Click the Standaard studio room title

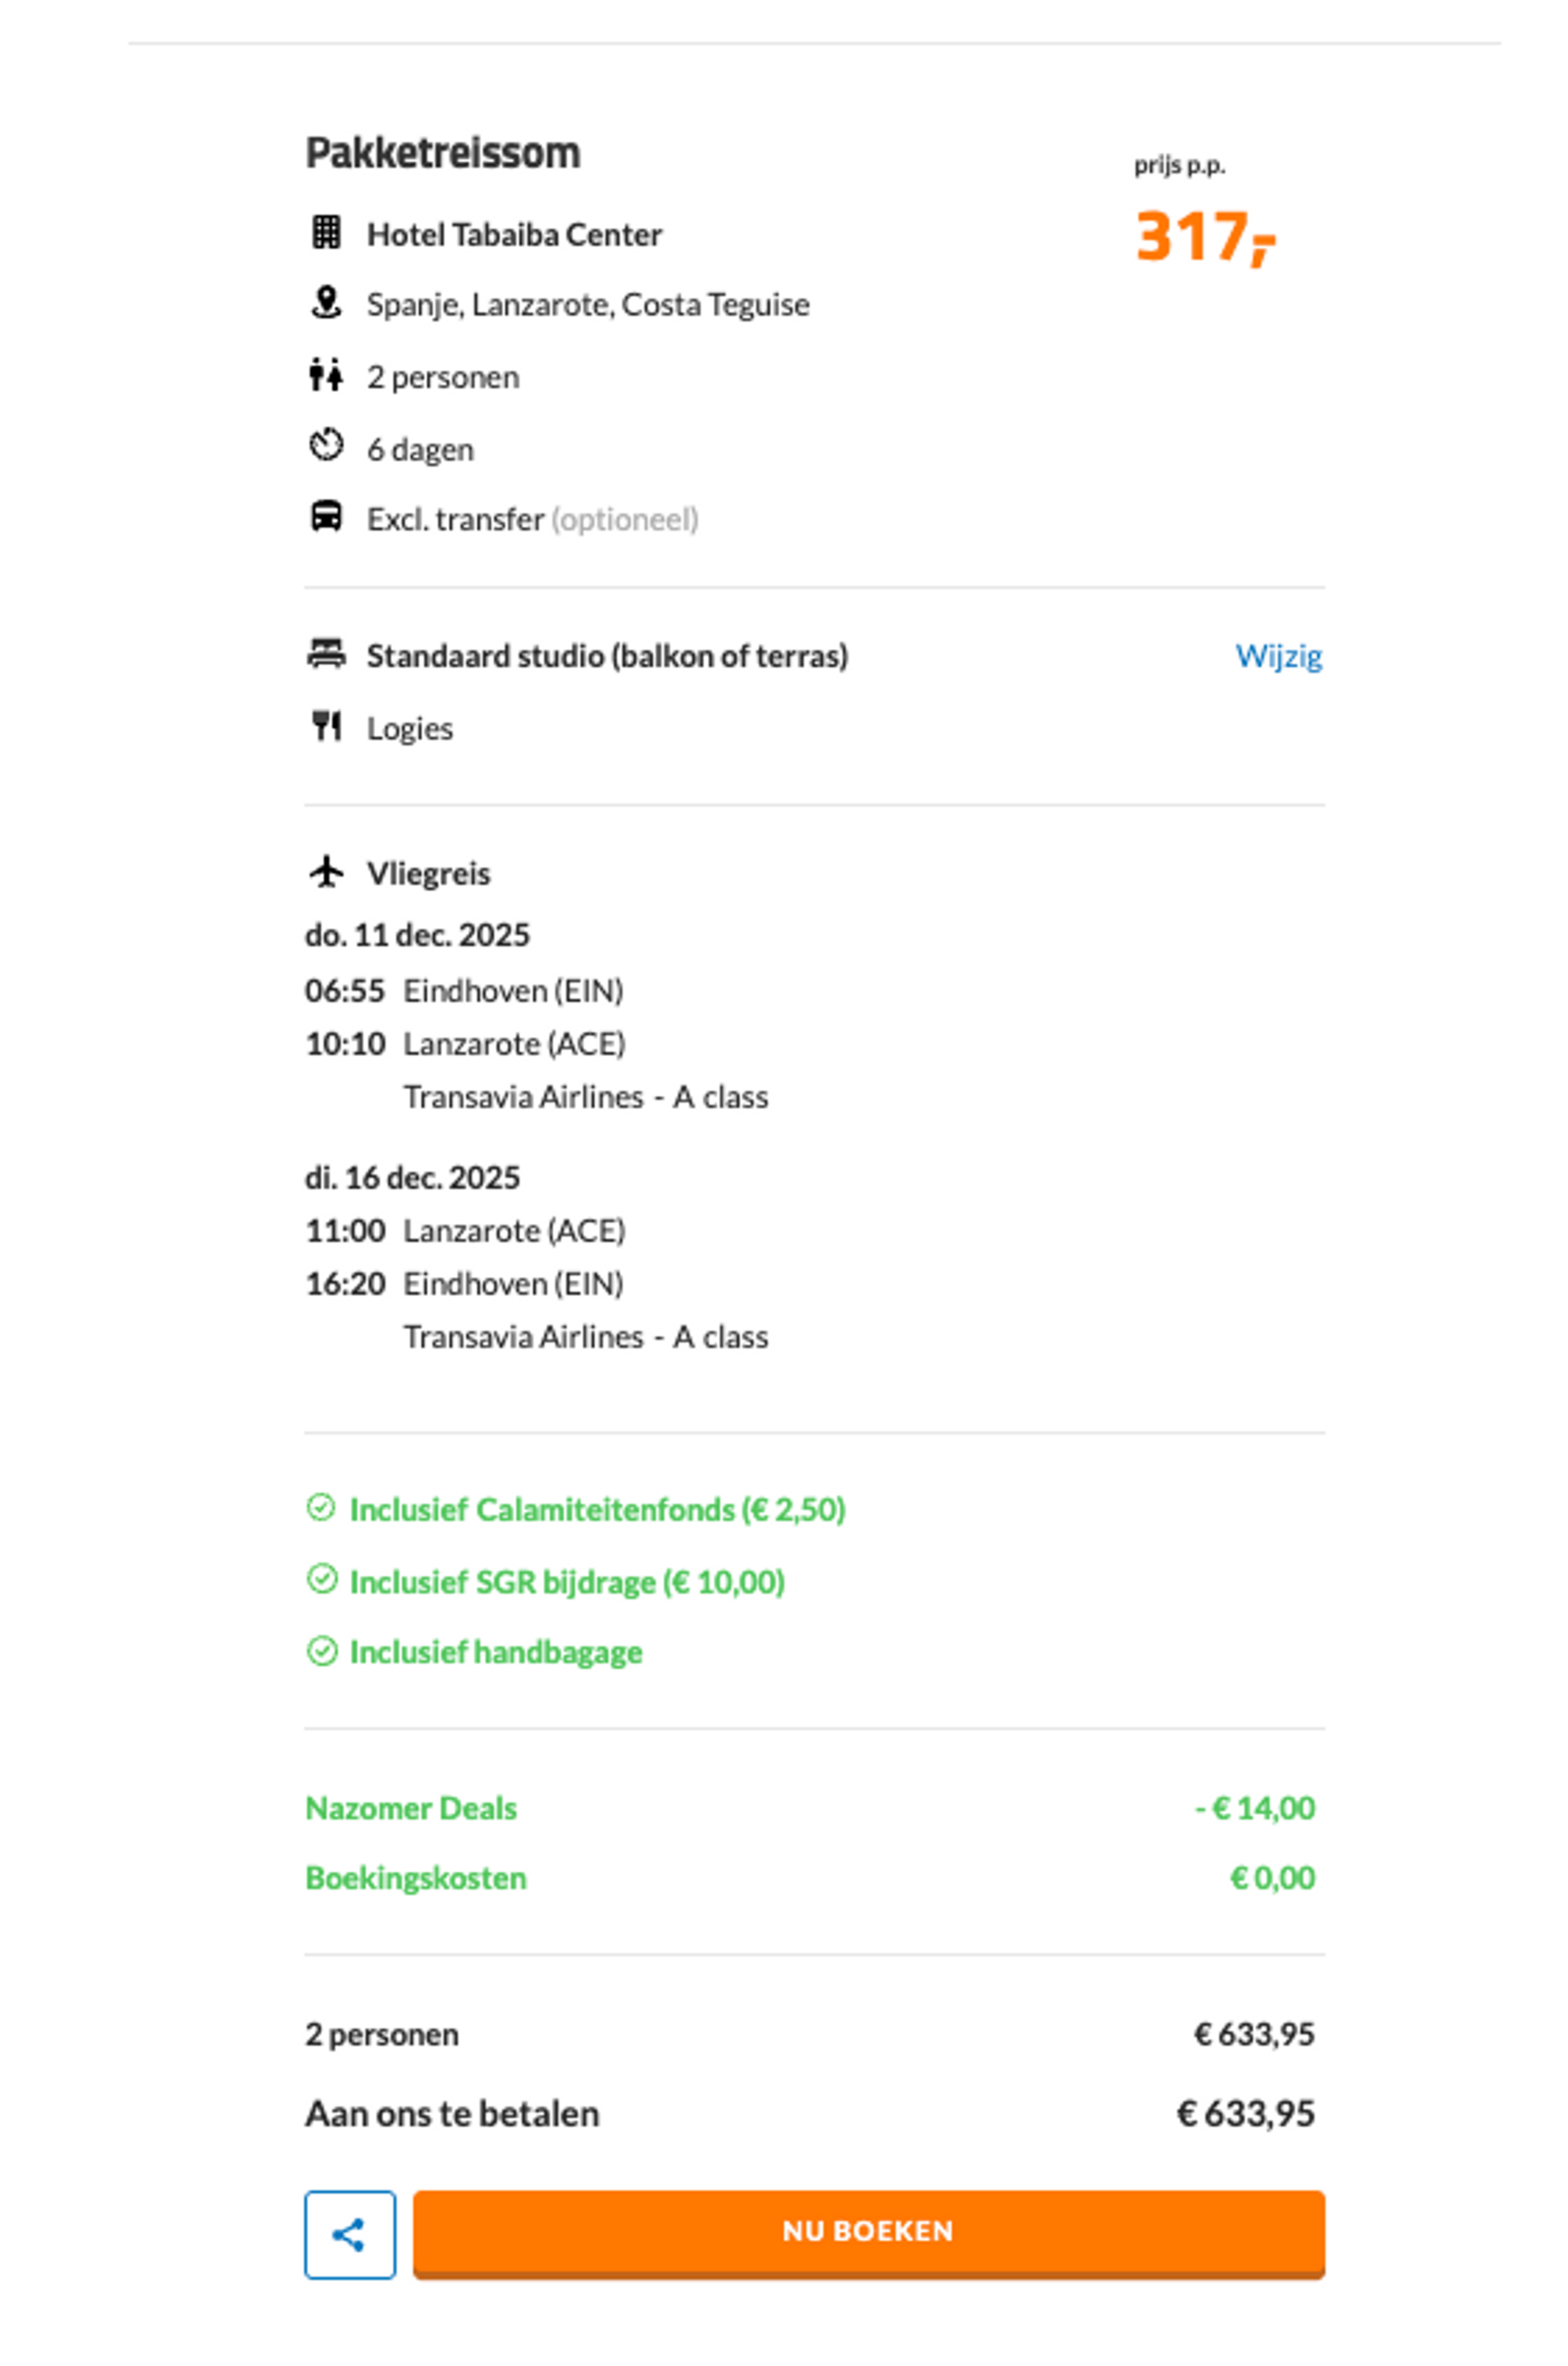point(607,656)
